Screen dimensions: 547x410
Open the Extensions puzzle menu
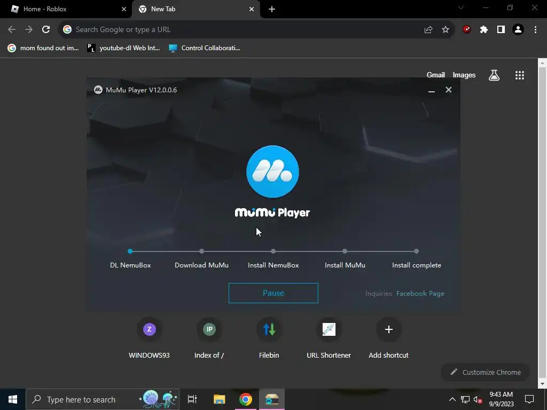click(484, 30)
